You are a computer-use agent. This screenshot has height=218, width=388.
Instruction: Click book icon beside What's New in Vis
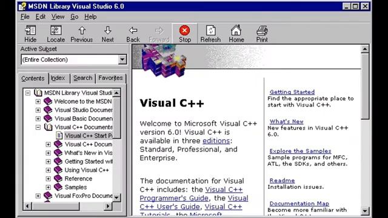pos(58,153)
